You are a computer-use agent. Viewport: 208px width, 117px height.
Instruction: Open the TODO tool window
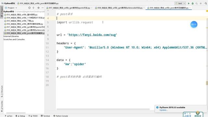tap(33, 116)
